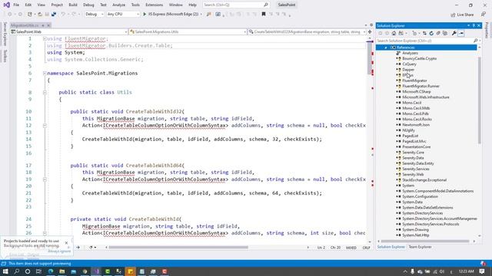Screen dimensions: 492x276
Task: Open the Toolbox side tab
Action: (5, 56)
